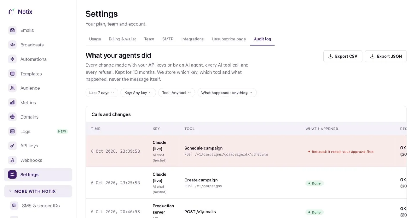Image resolution: width=416 pixels, height=218 pixels.
Task: Click the Done status on Create campaign row
Action: point(314,183)
